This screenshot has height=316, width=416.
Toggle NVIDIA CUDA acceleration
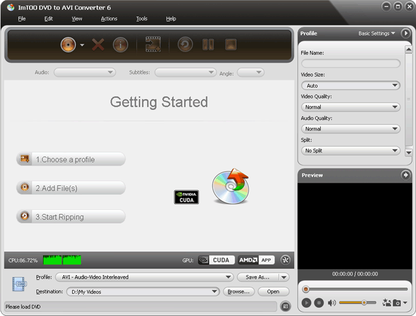click(x=217, y=260)
